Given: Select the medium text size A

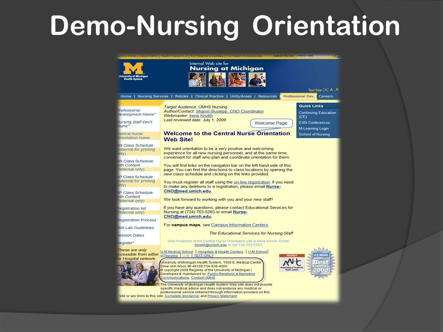Looking at the screenshot, I should tap(332, 89).
